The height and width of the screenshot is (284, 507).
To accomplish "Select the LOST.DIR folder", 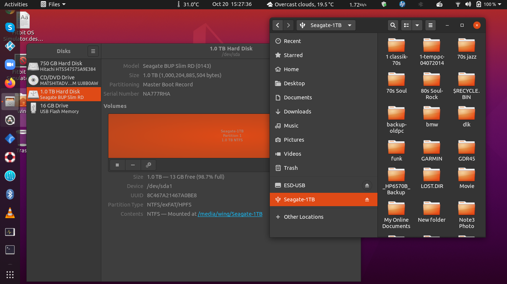I will pos(432,178).
